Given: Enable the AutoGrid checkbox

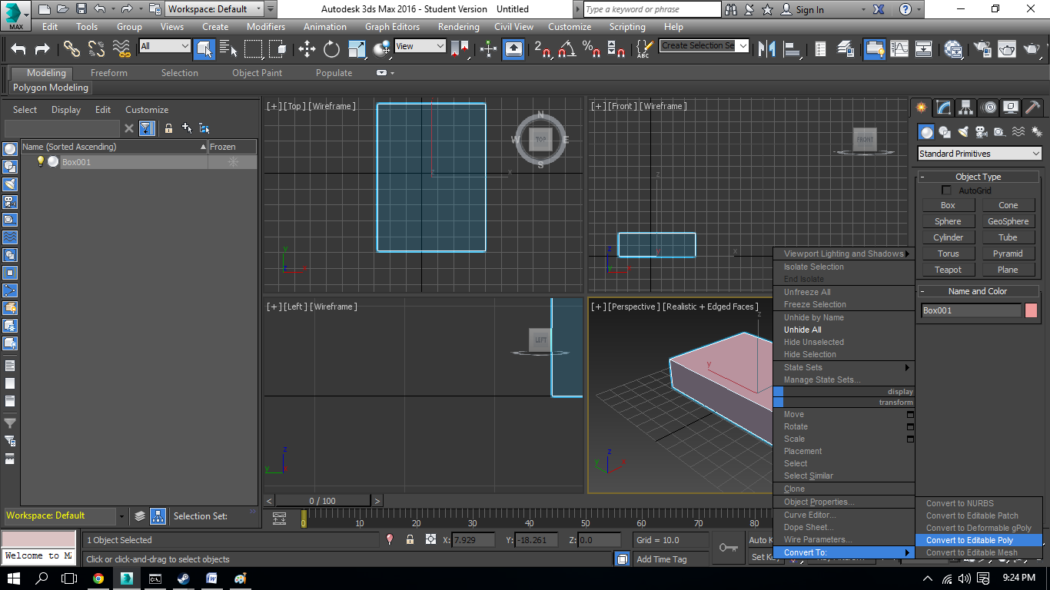Looking at the screenshot, I should [947, 191].
